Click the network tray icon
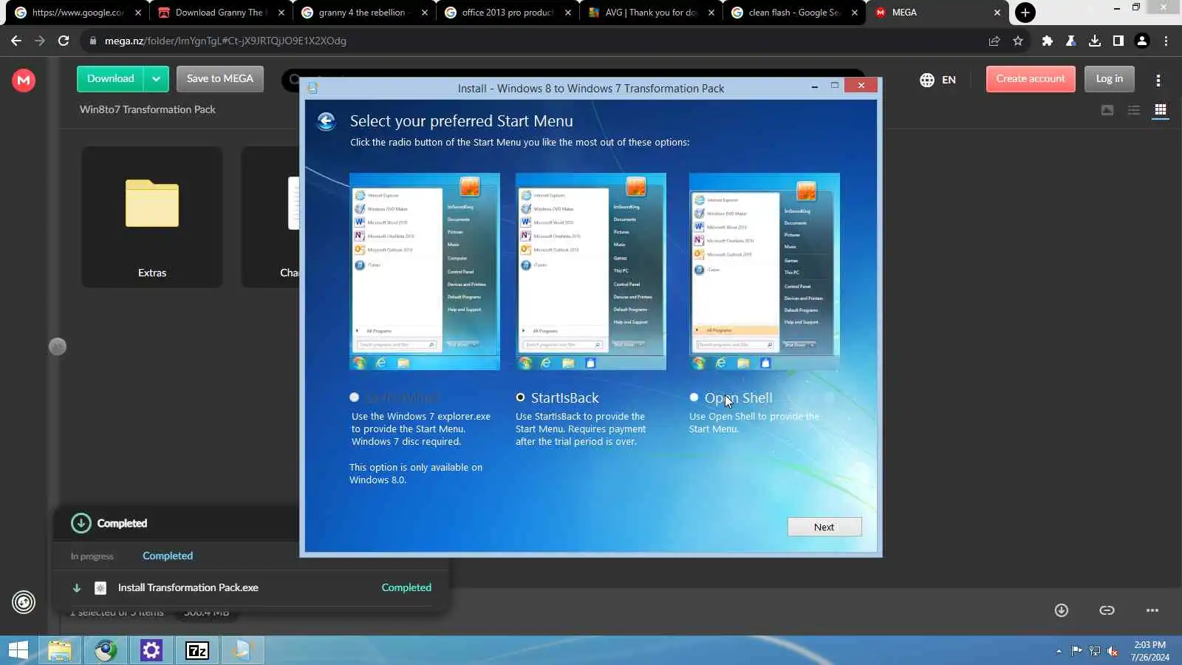1182x665 pixels. pyautogui.click(x=1095, y=651)
